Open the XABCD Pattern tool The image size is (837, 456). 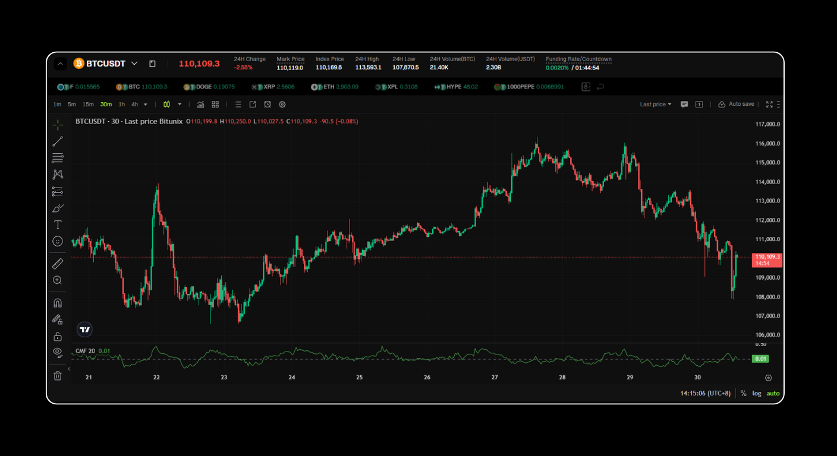[x=58, y=174]
